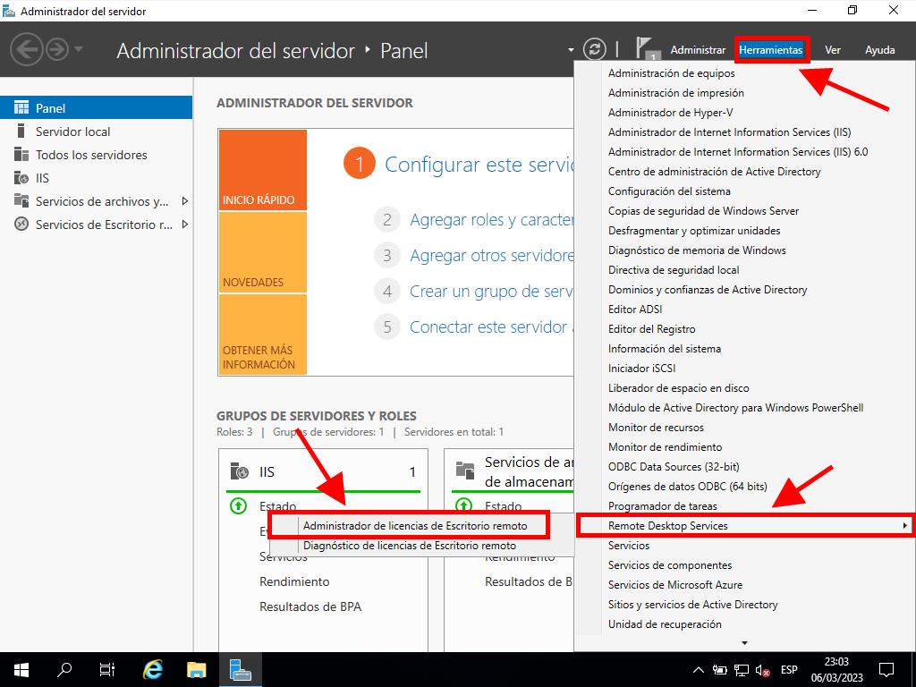Expand the Remote Desktop Services submenu
Image resolution: width=916 pixels, height=687 pixels.
coord(743,526)
